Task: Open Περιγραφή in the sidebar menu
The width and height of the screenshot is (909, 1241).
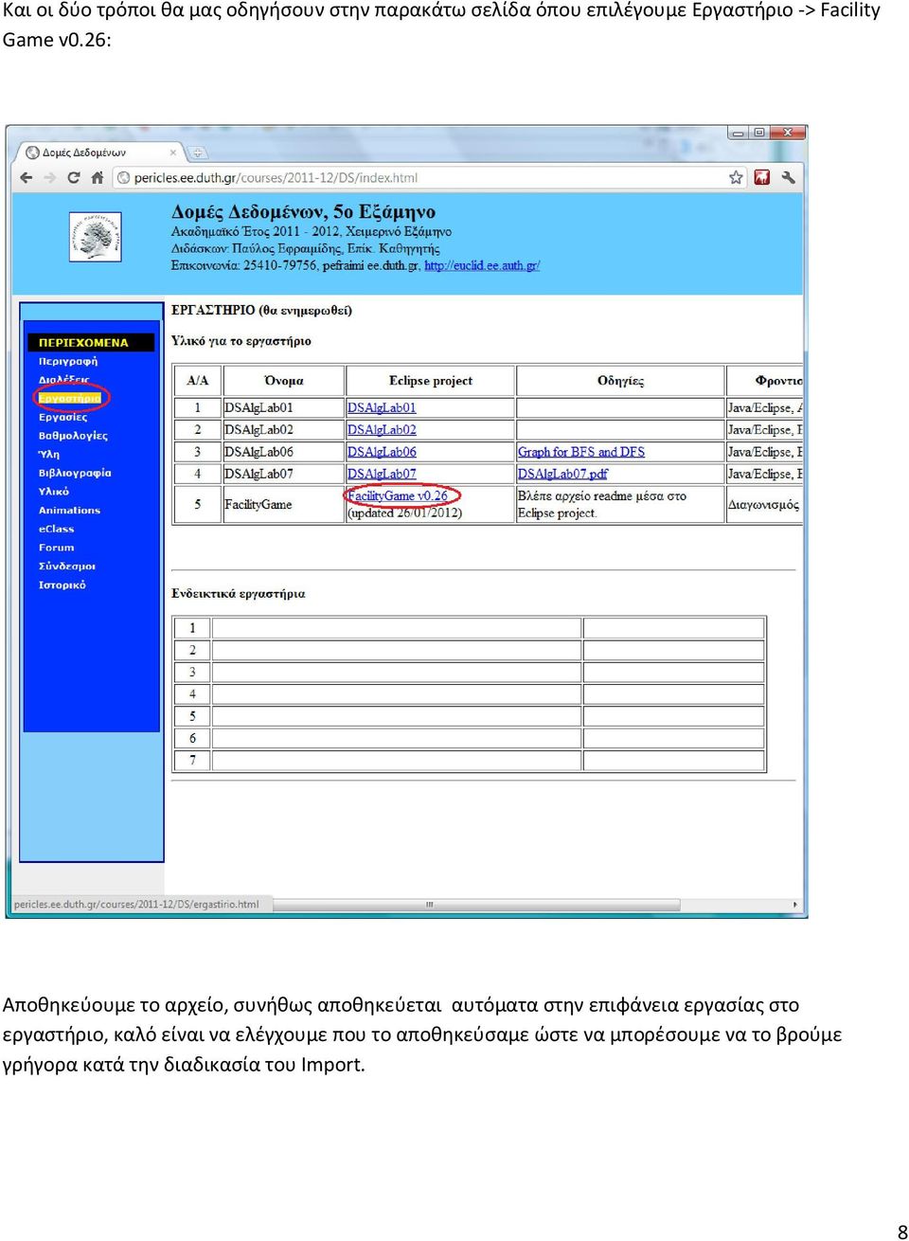Action: click(68, 361)
